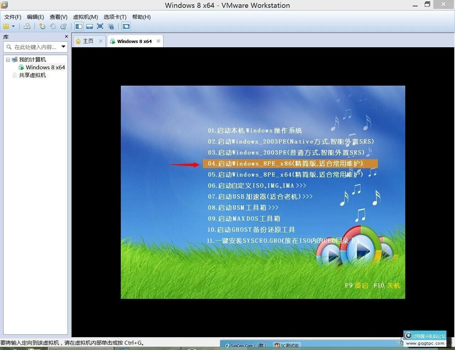Click the send Ctrl+Alt+Del icon
This screenshot has height=350, width=455.
point(27,26)
